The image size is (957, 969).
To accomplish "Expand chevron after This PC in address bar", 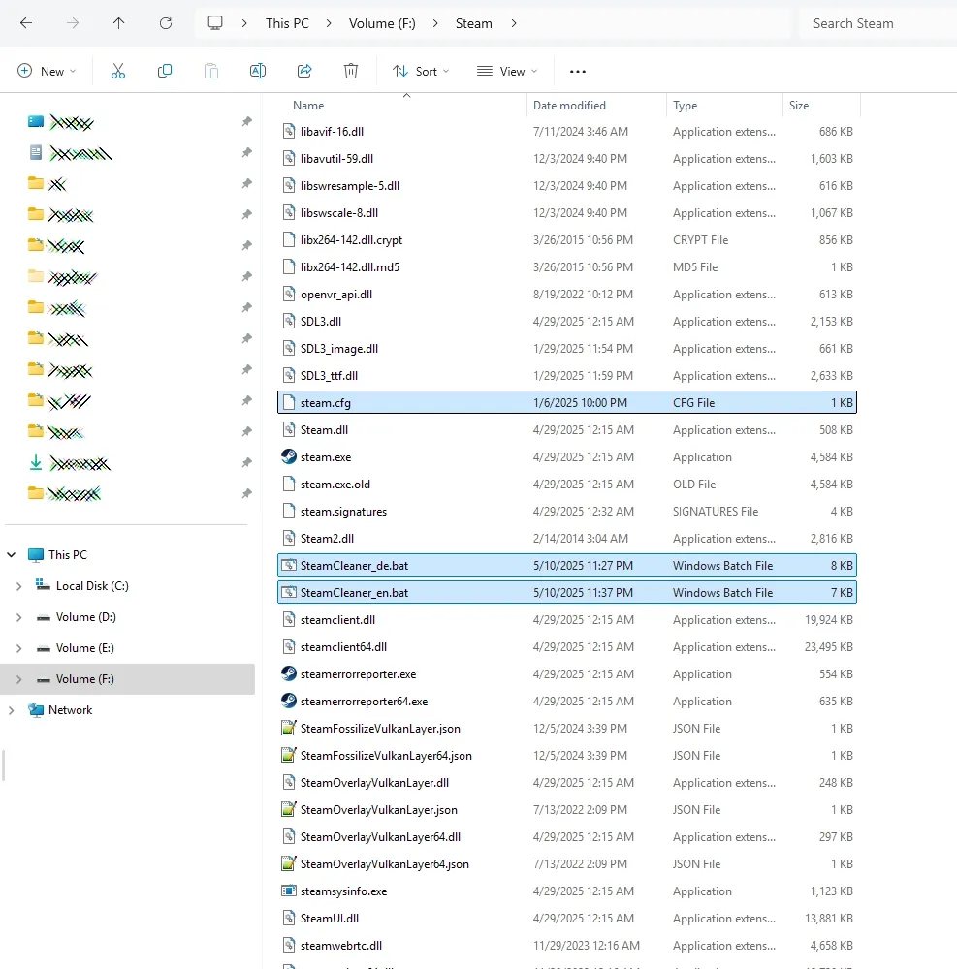I will 329,23.
